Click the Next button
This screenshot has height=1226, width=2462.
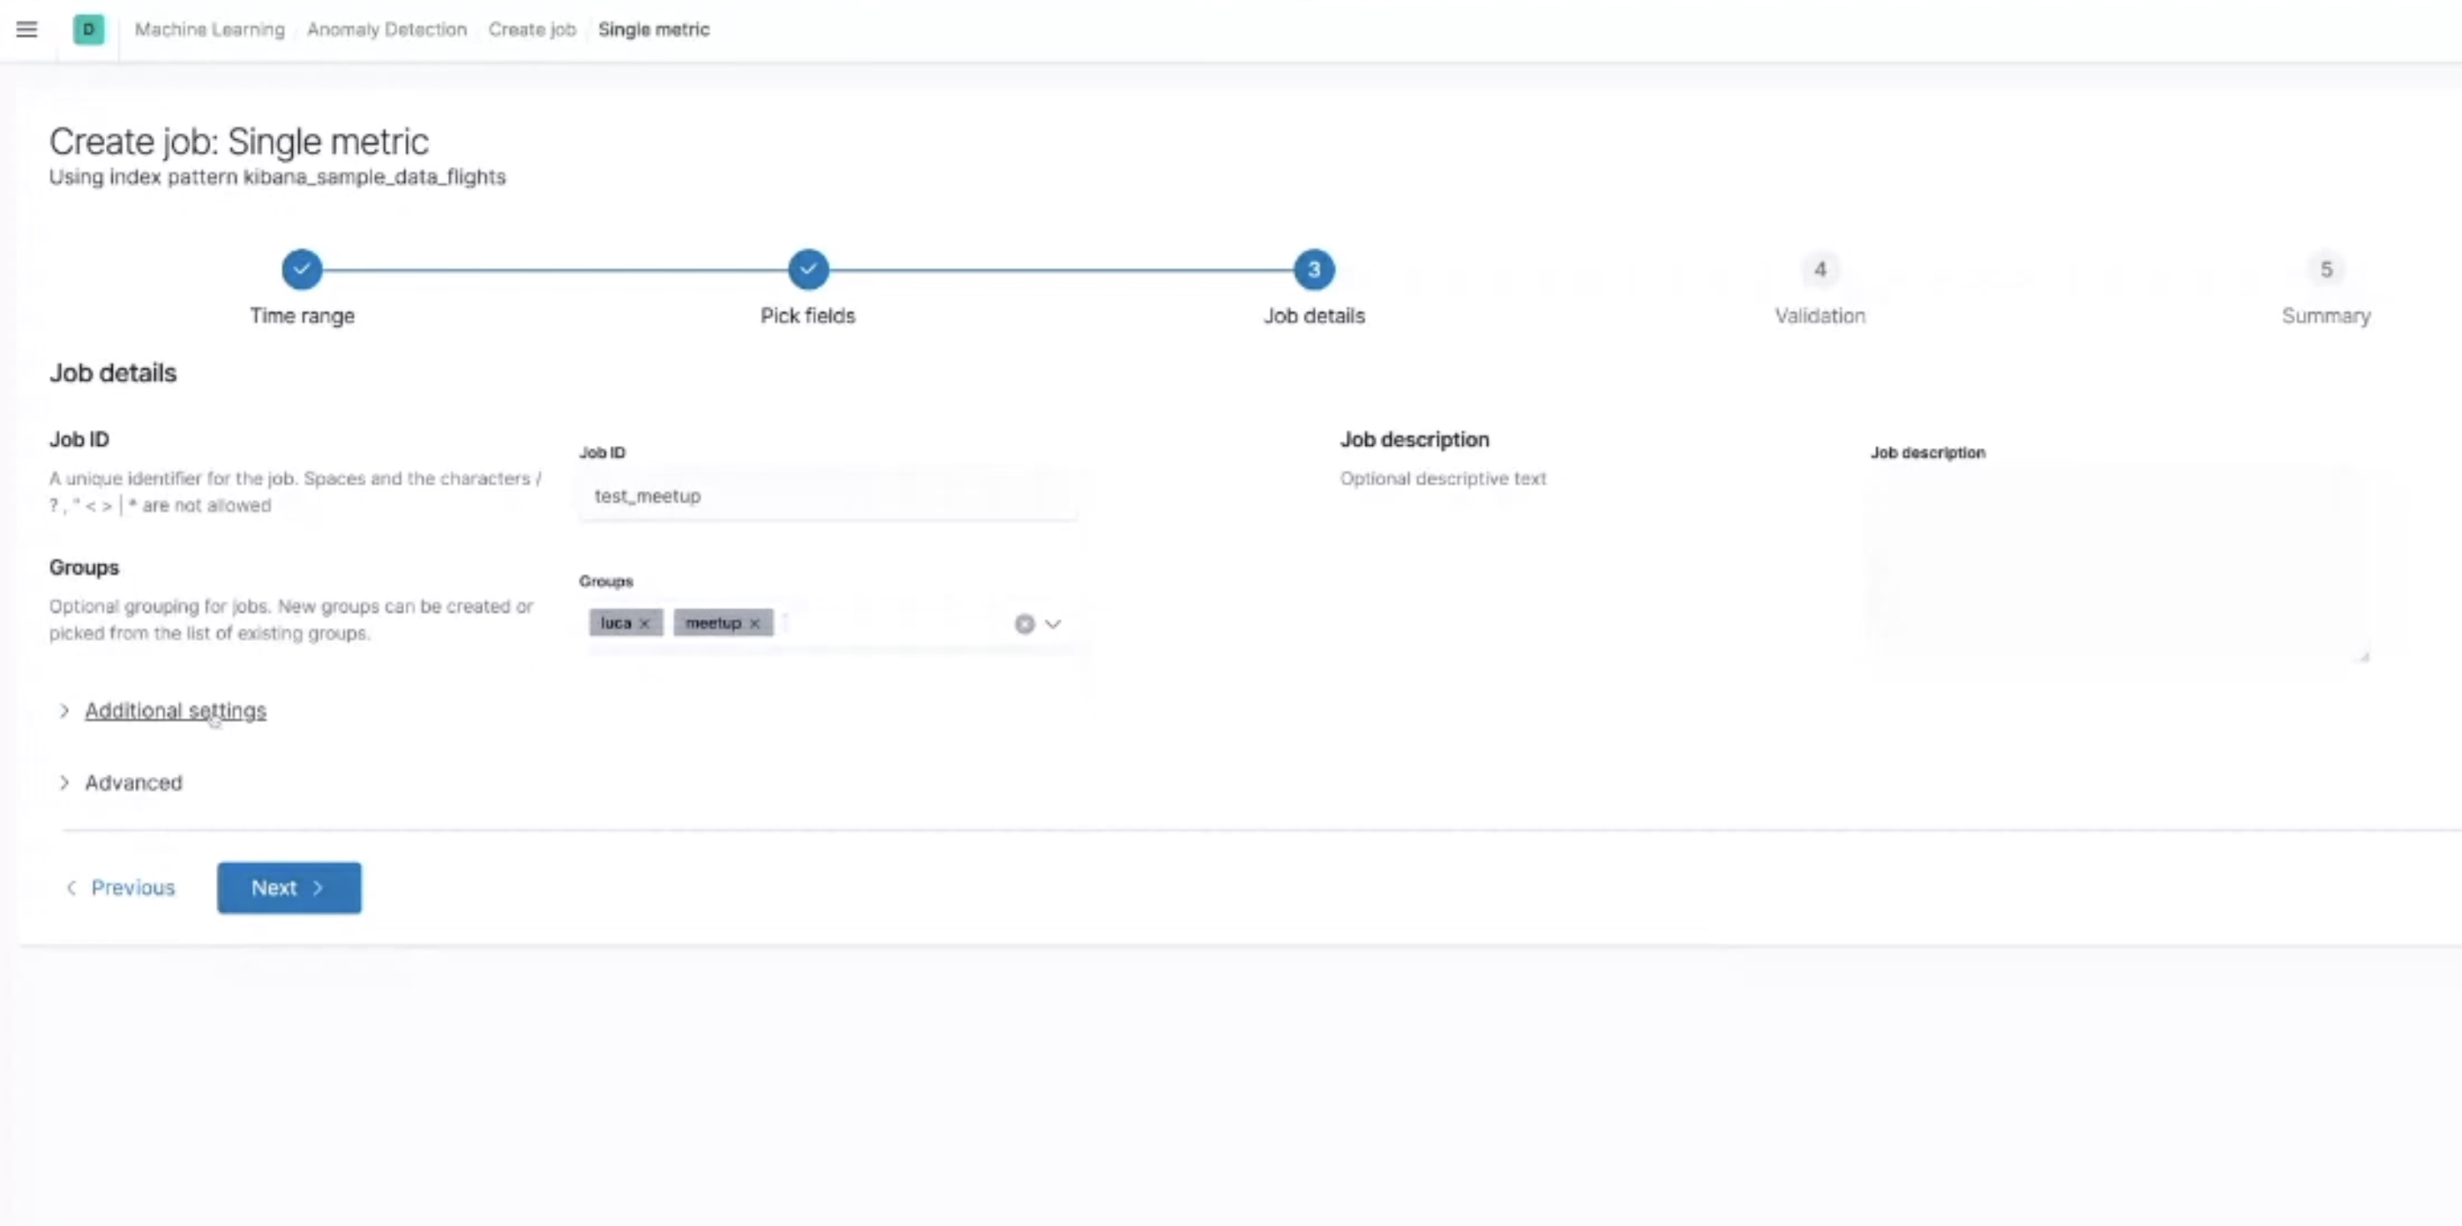(288, 888)
